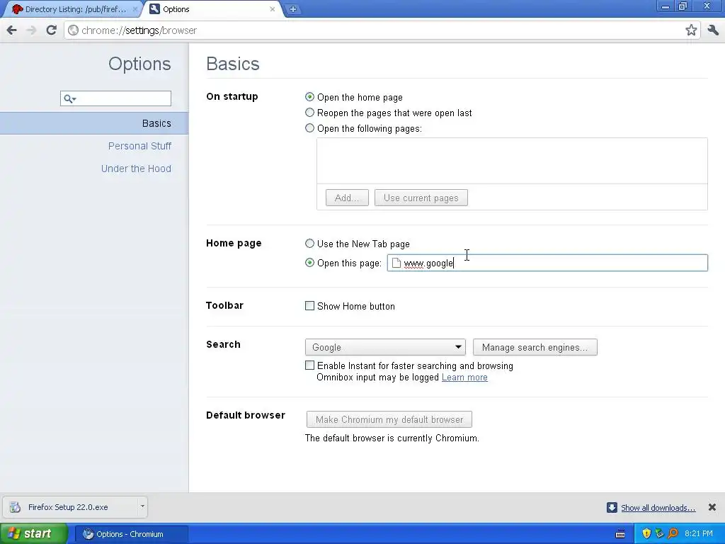Switch to the Directory Listing tab
Screen dimensions: 725x544
pyautogui.click(x=74, y=9)
